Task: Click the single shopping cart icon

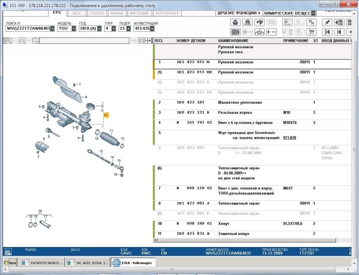Action: pyautogui.click(x=311, y=32)
